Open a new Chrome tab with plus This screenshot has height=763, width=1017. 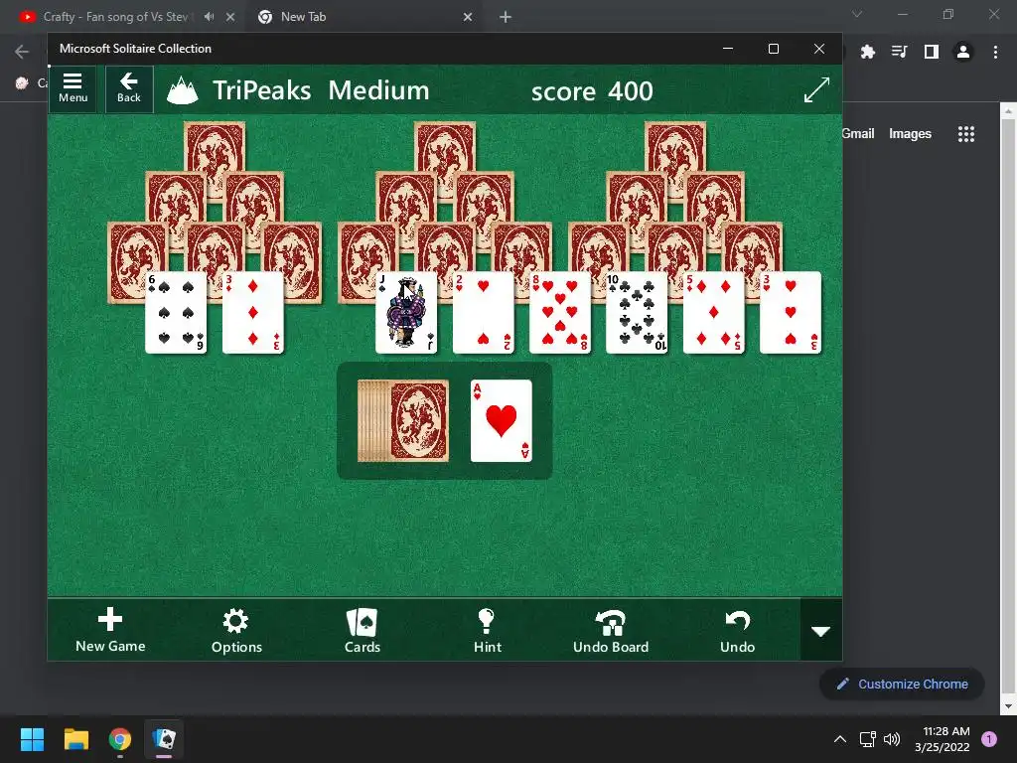pyautogui.click(x=506, y=17)
